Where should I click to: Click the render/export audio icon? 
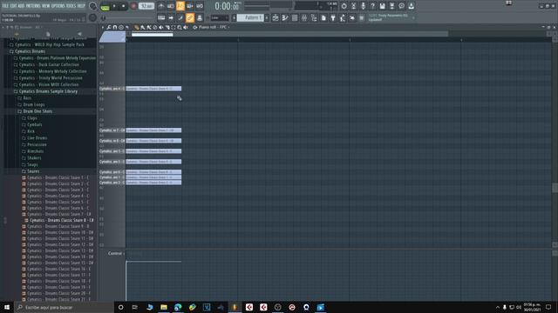[391, 6]
